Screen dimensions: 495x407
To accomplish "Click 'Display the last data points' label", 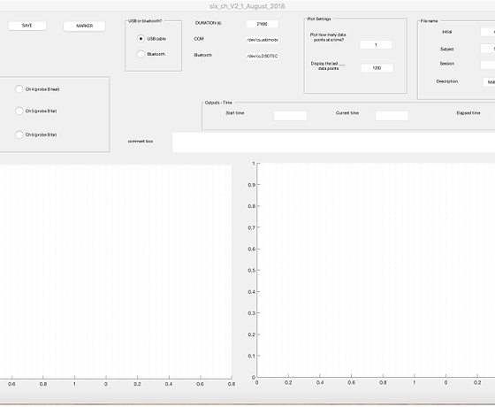I will tap(328, 65).
